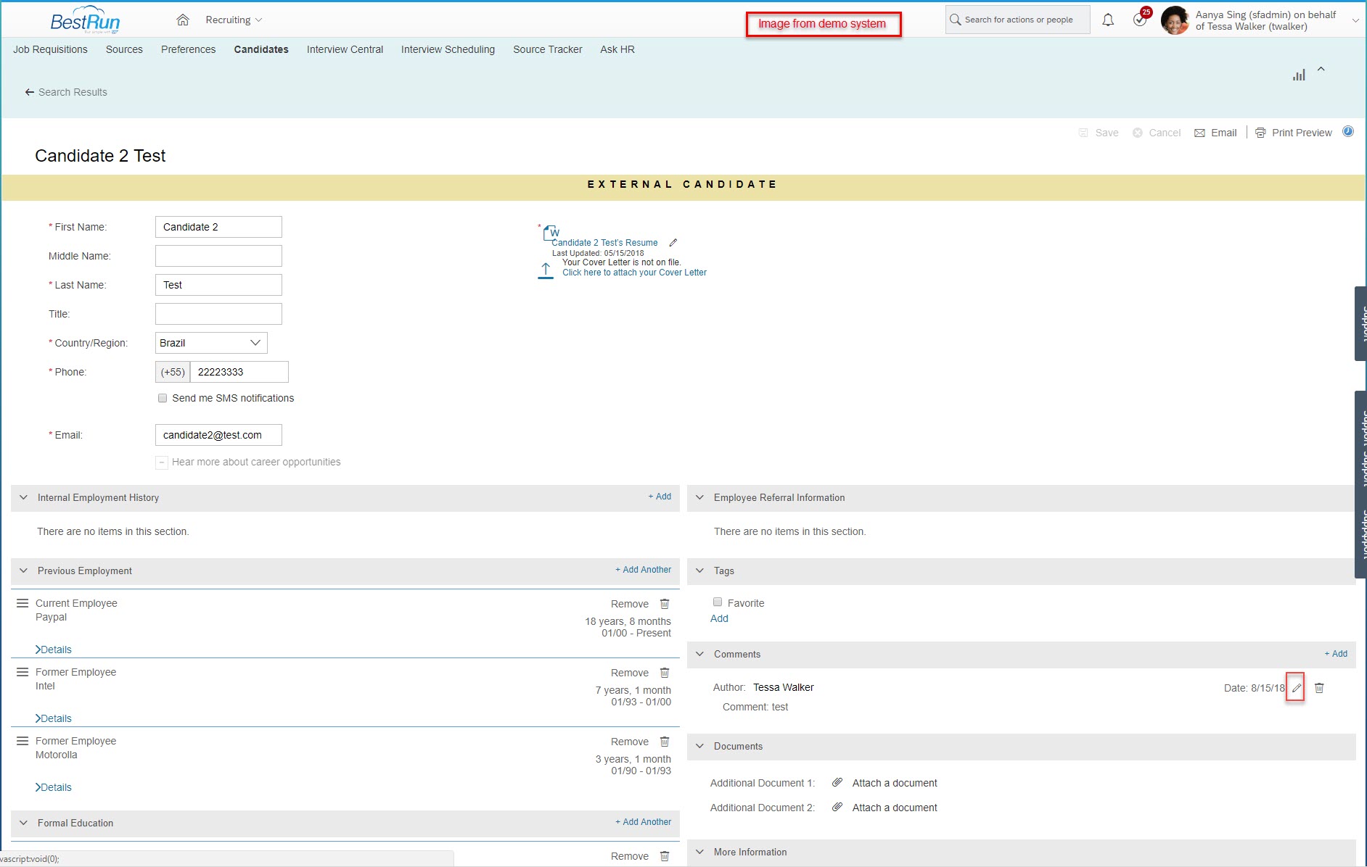This screenshot has height=867, width=1367.
Task: Collapse the Documents section
Action: pos(700,746)
